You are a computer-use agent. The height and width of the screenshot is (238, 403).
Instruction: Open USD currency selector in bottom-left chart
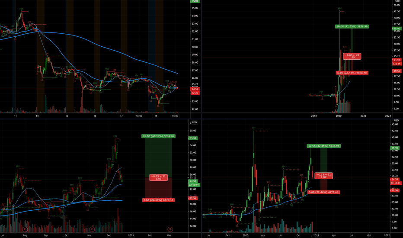pos(195,122)
